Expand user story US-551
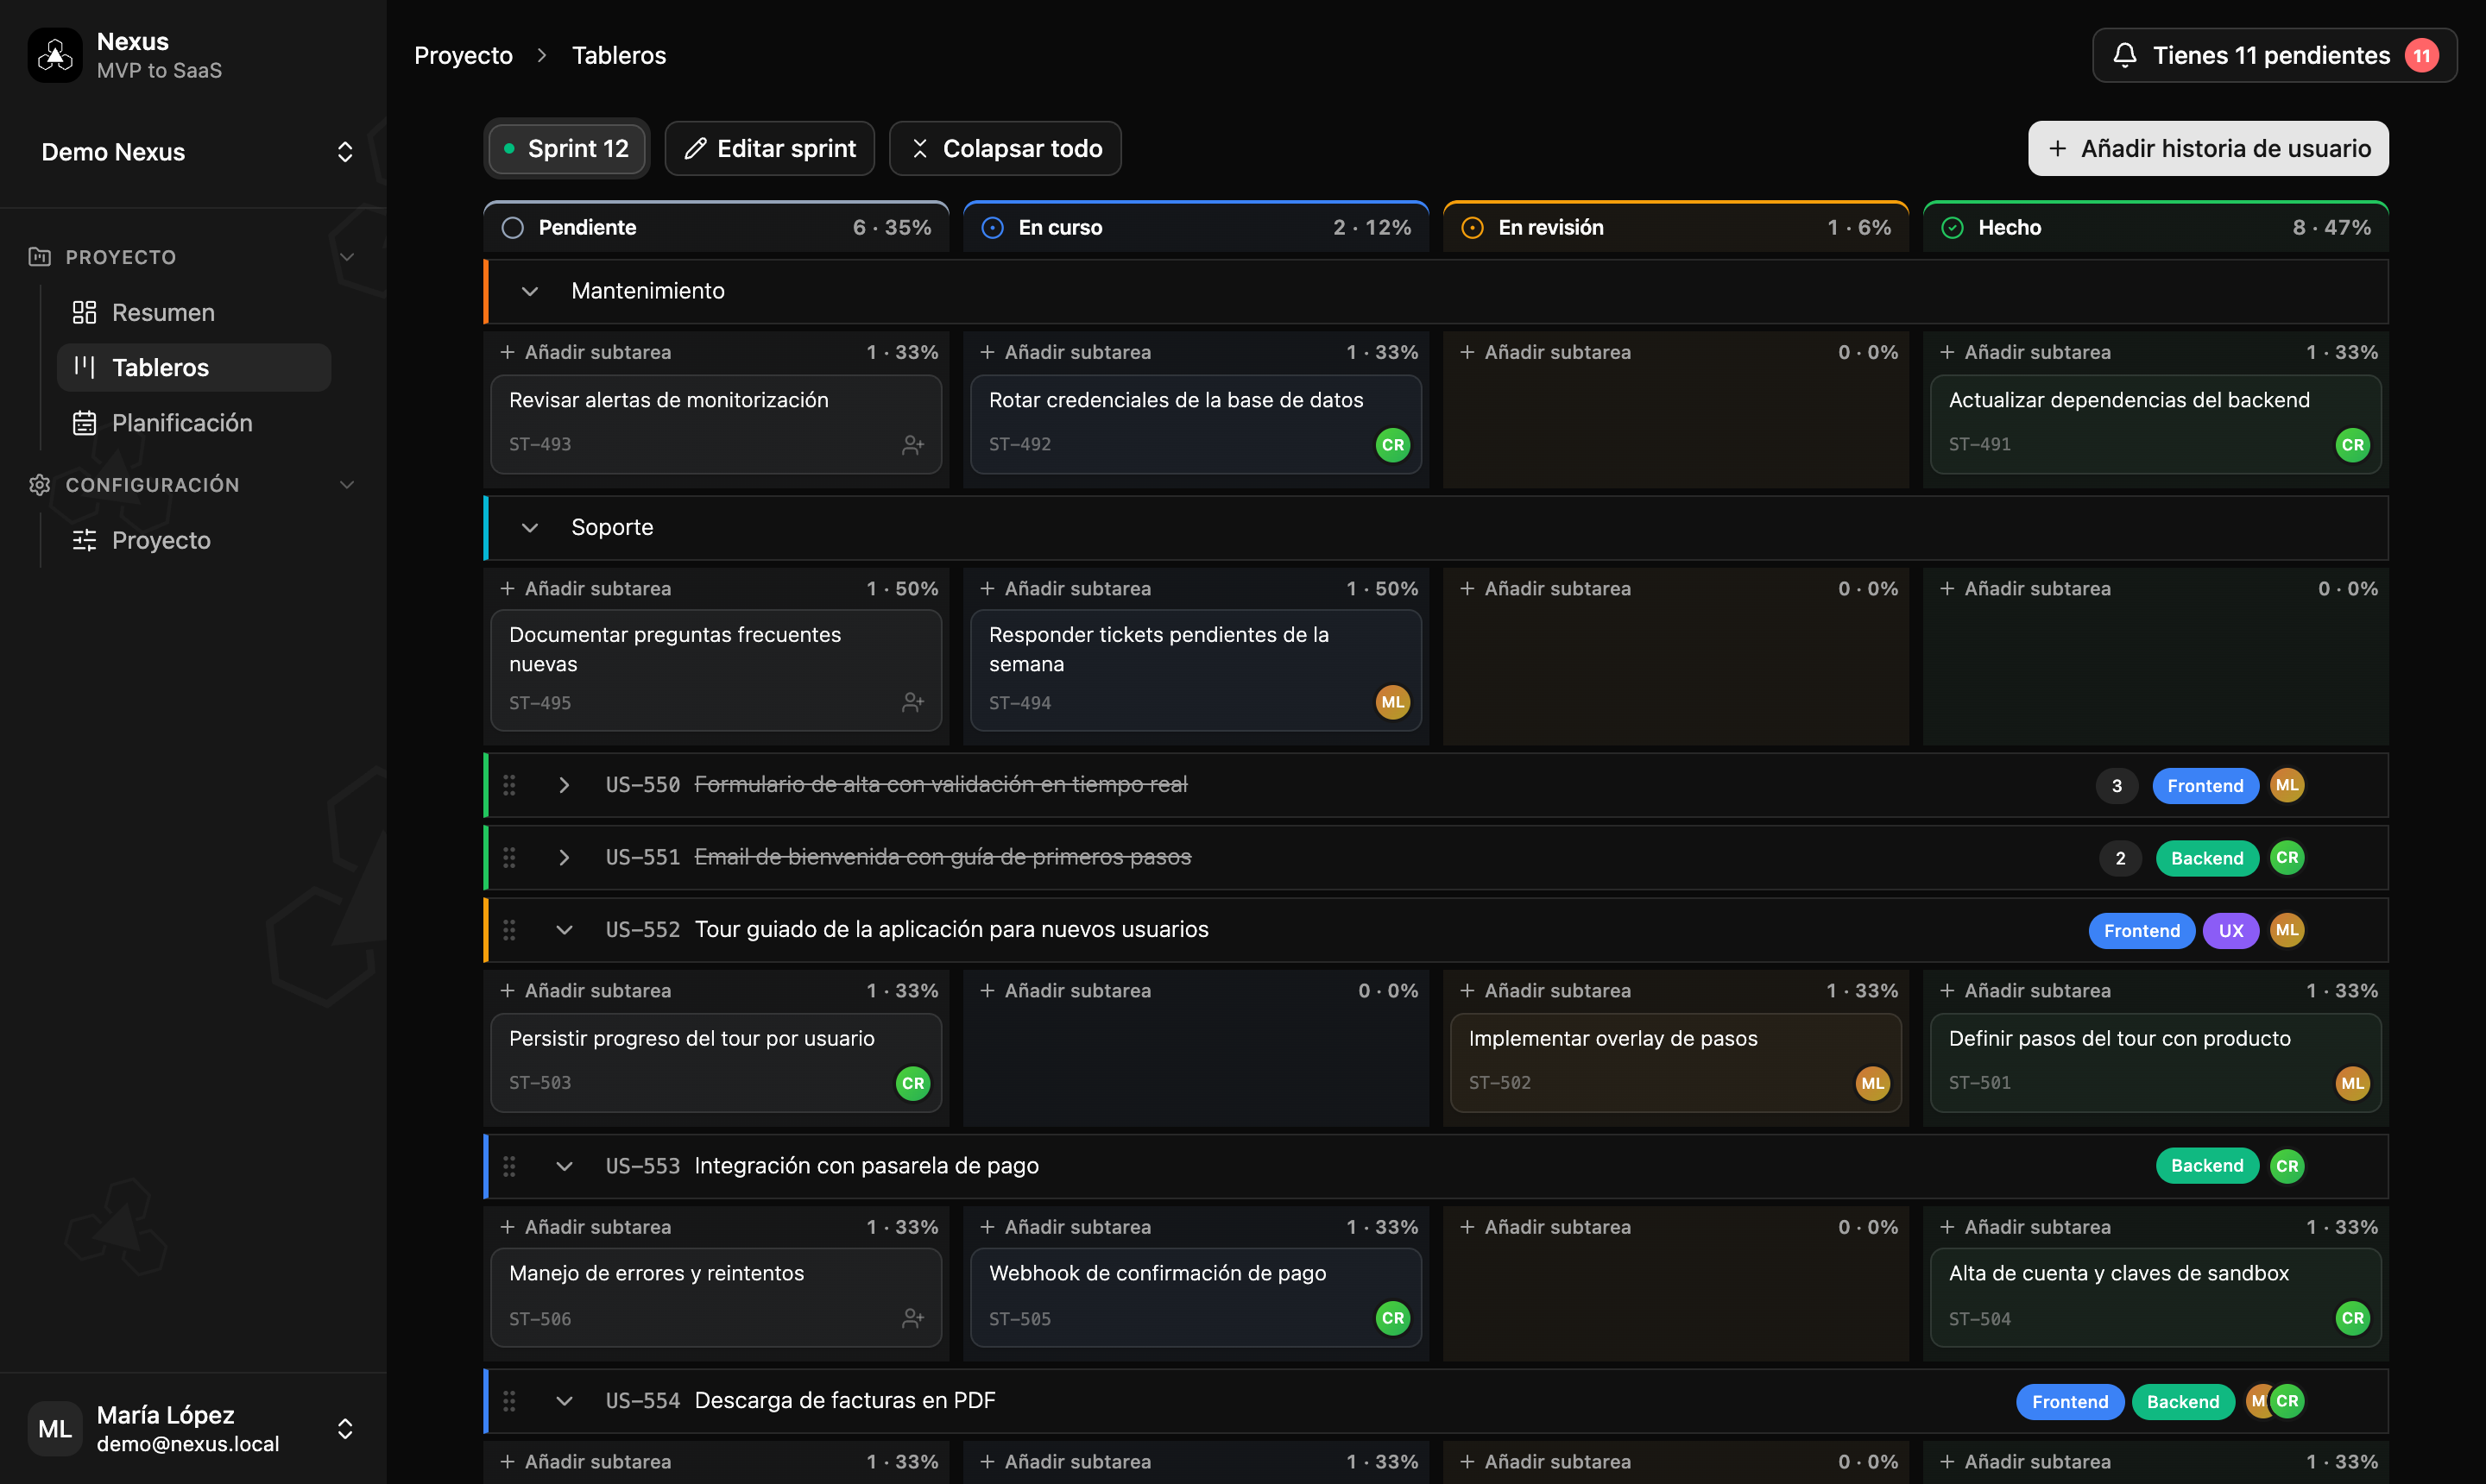2486x1484 pixels. pyautogui.click(x=565, y=858)
